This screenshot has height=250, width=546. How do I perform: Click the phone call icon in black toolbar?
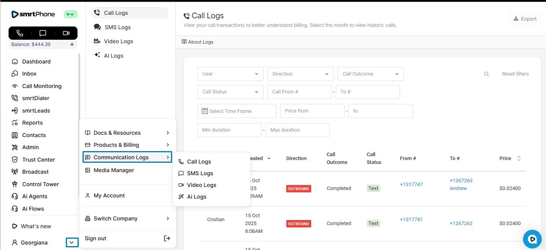20,33
